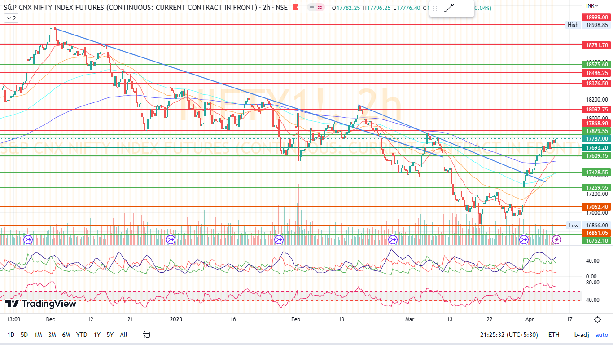
Task: Click the pink approx sign in status pill
Action: click(x=320, y=8)
